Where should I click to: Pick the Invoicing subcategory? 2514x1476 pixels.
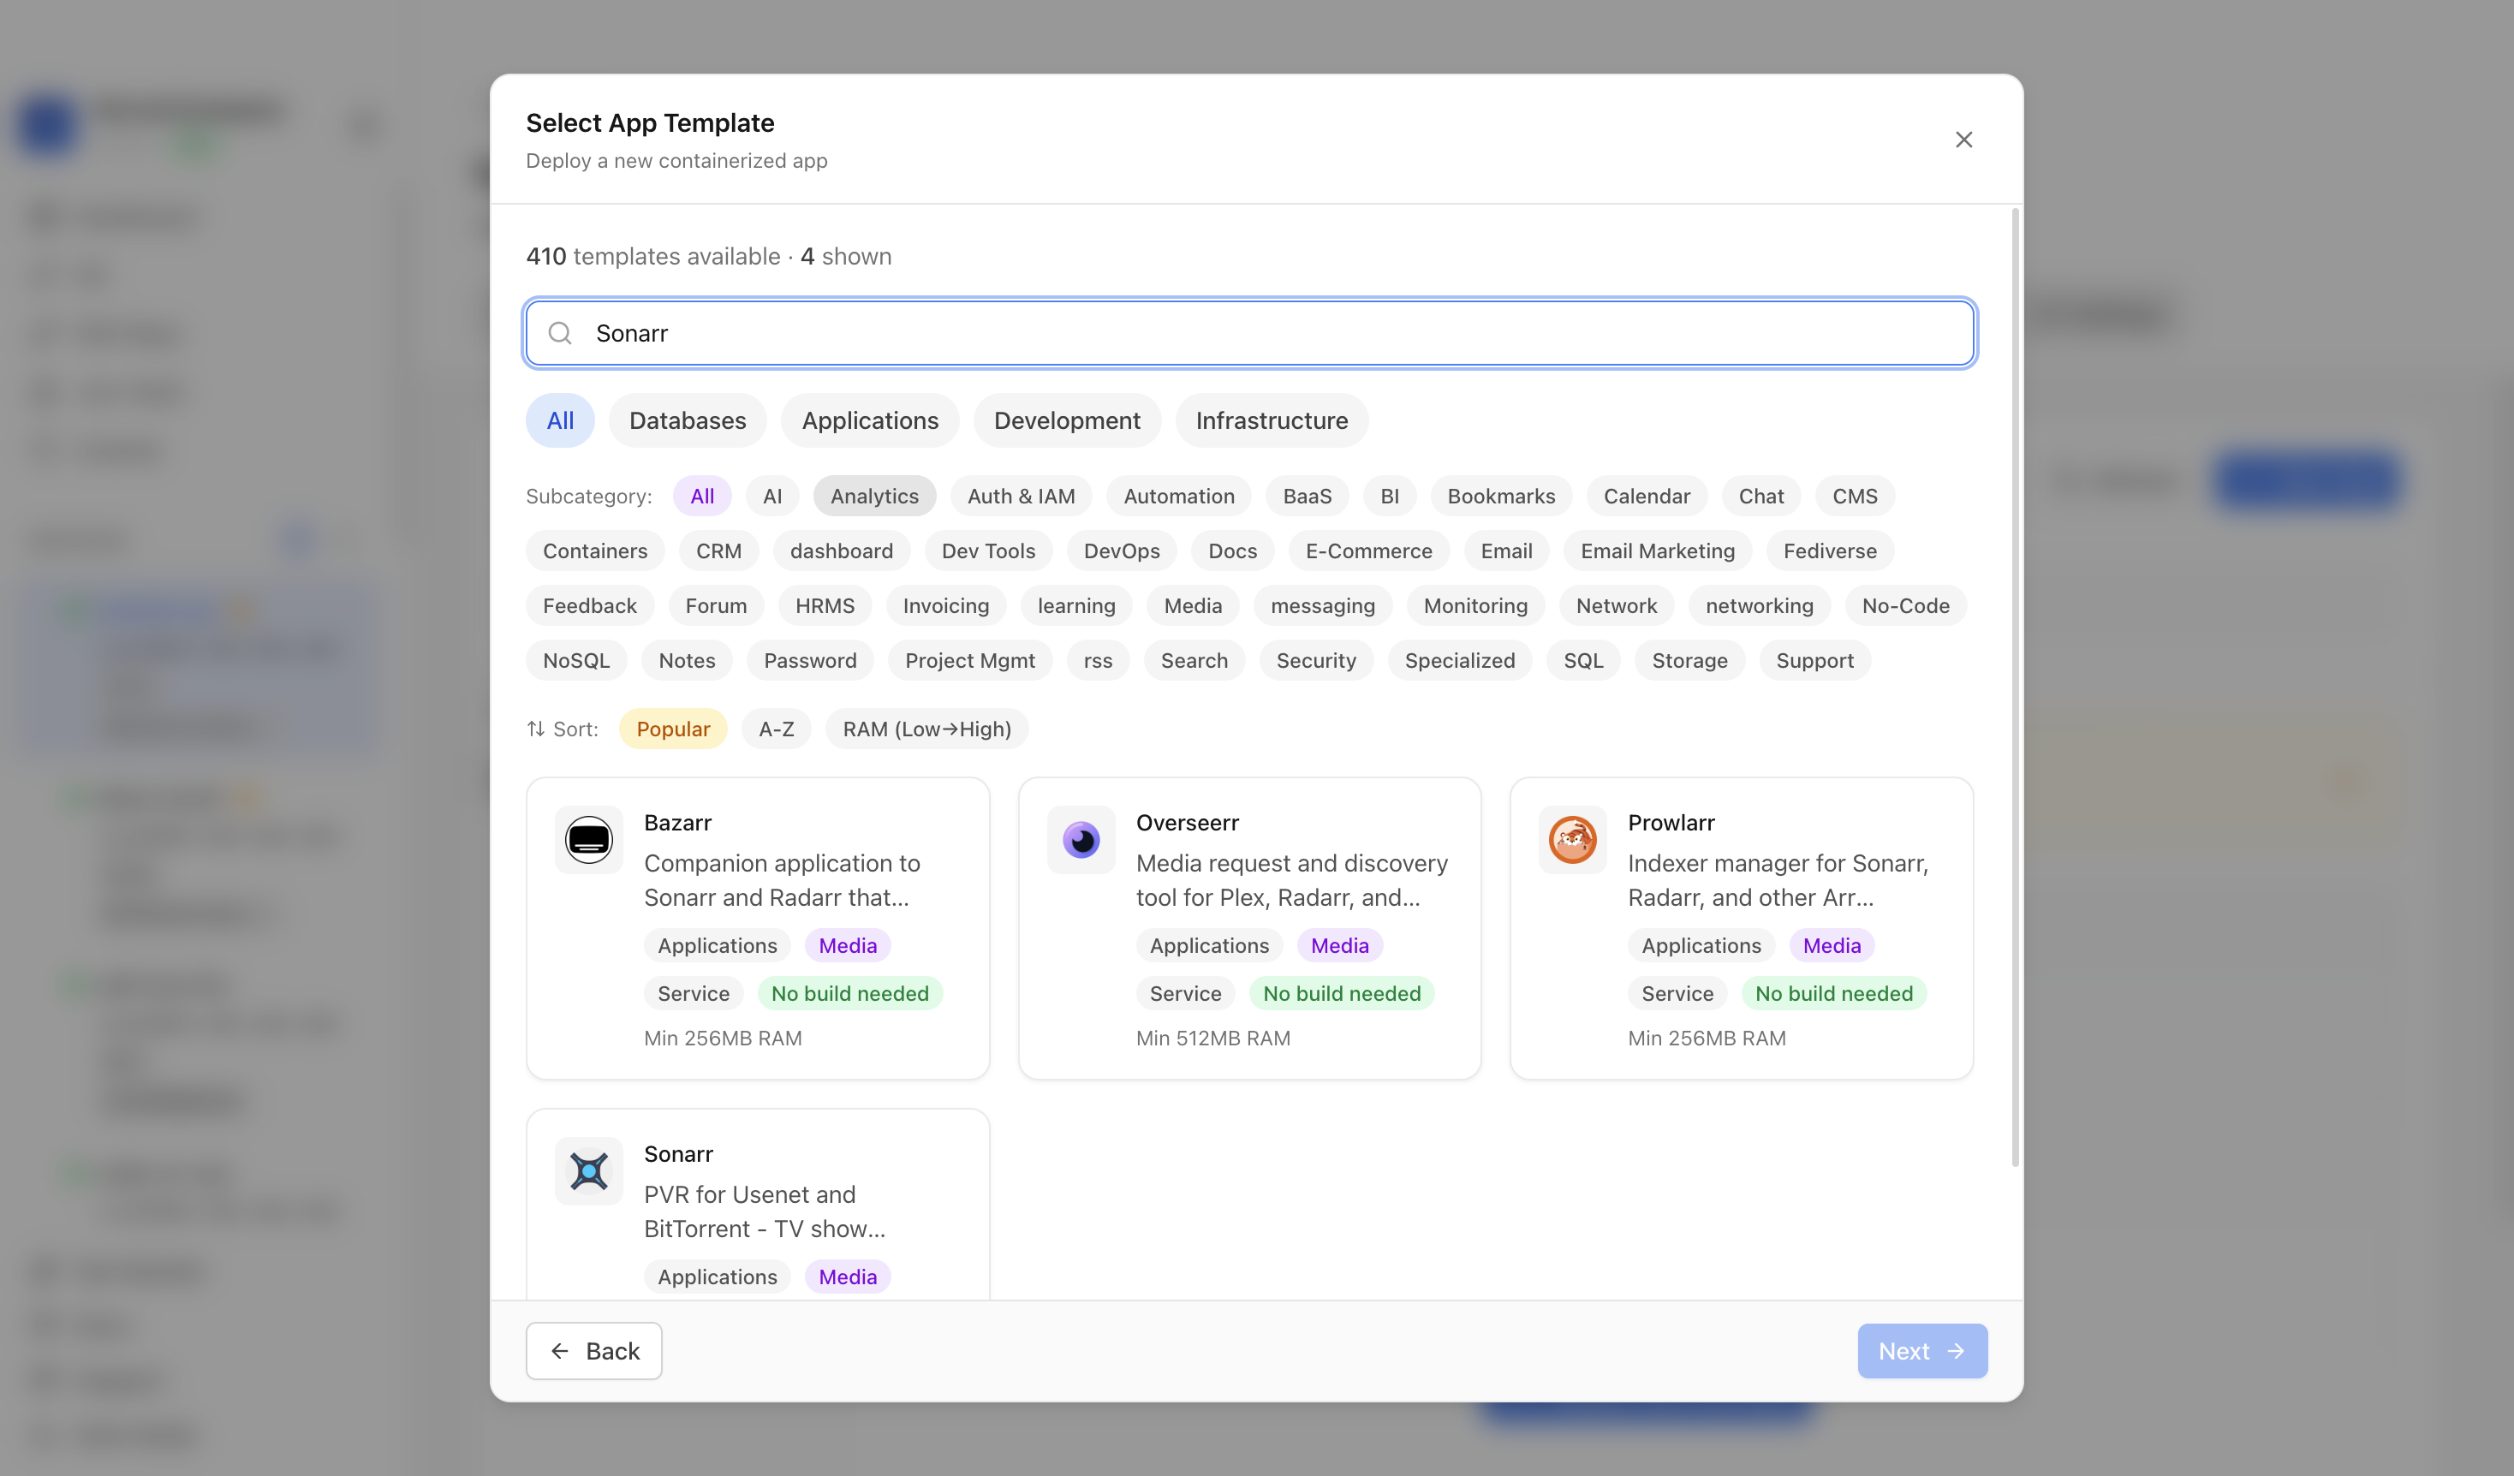945,605
